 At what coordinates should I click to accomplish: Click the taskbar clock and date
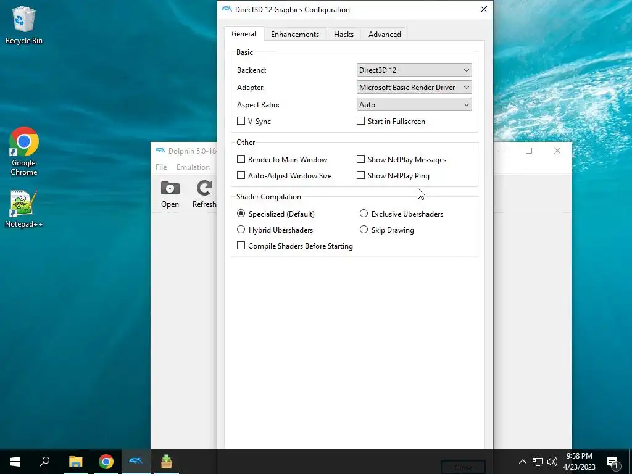pos(579,462)
